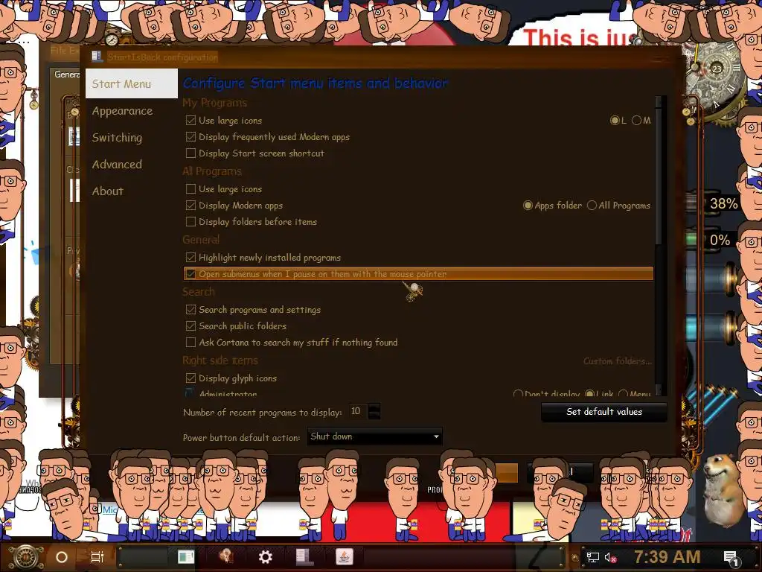762x572 pixels.
Task: Toggle My Programs Use large icons checkbox
Action: (x=191, y=120)
